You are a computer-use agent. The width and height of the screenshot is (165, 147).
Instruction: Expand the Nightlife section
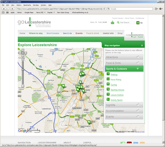(124, 105)
